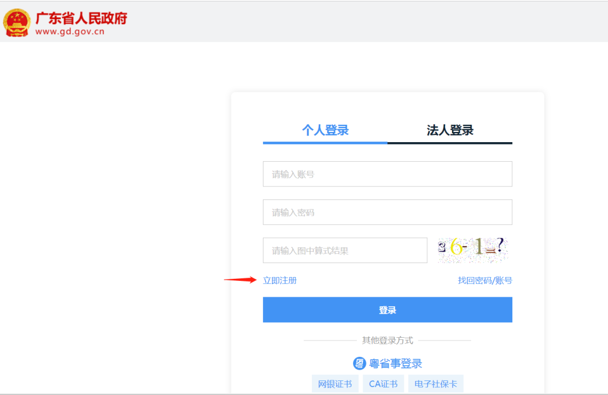The width and height of the screenshot is (608, 395).
Task: Select 电子社保卡 login option
Action: coord(435,384)
